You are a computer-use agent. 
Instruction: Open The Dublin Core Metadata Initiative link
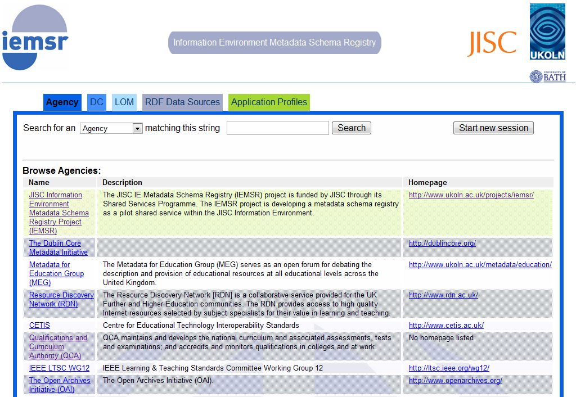(x=58, y=247)
